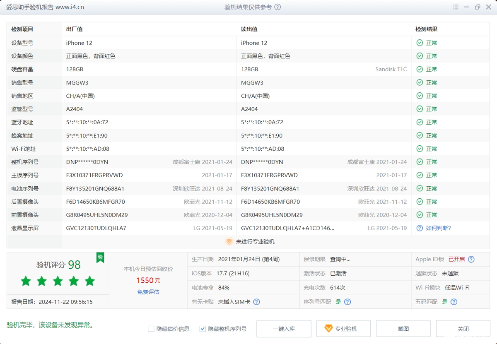The width and height of the screenshot is (497, 344).
Task: Click the green check icon in 前置摄像头 row
Action: [x=420, y=215]
